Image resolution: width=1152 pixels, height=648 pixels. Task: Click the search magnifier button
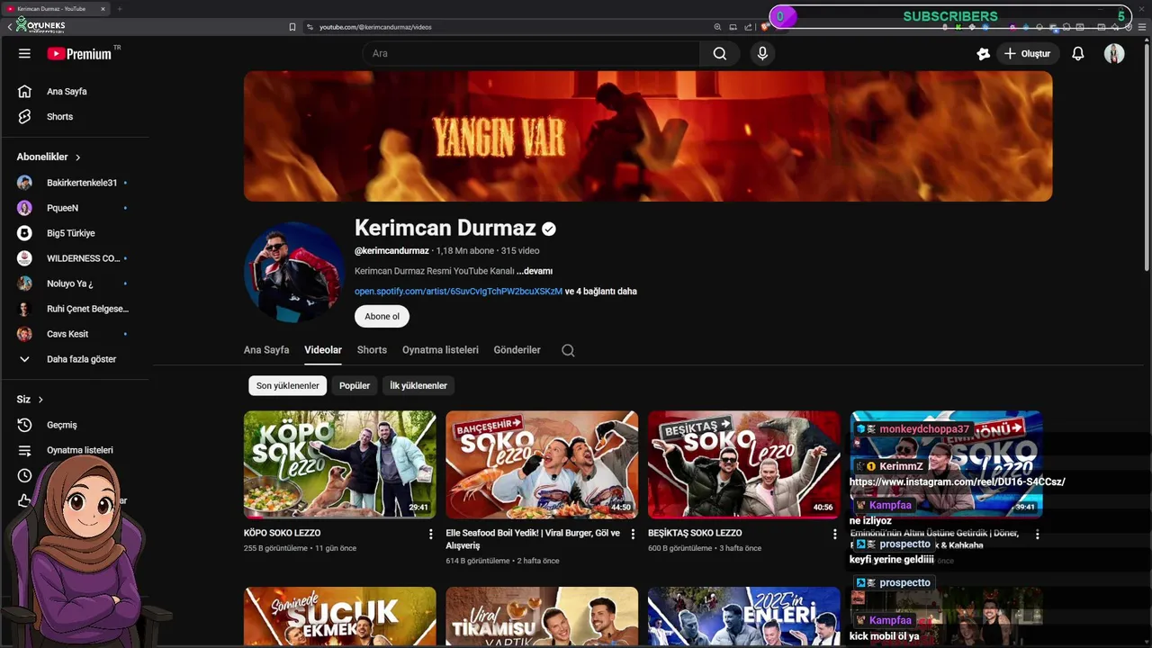tap(720, 54)
